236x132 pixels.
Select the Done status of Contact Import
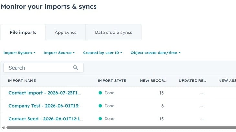[x=107, y=93]
